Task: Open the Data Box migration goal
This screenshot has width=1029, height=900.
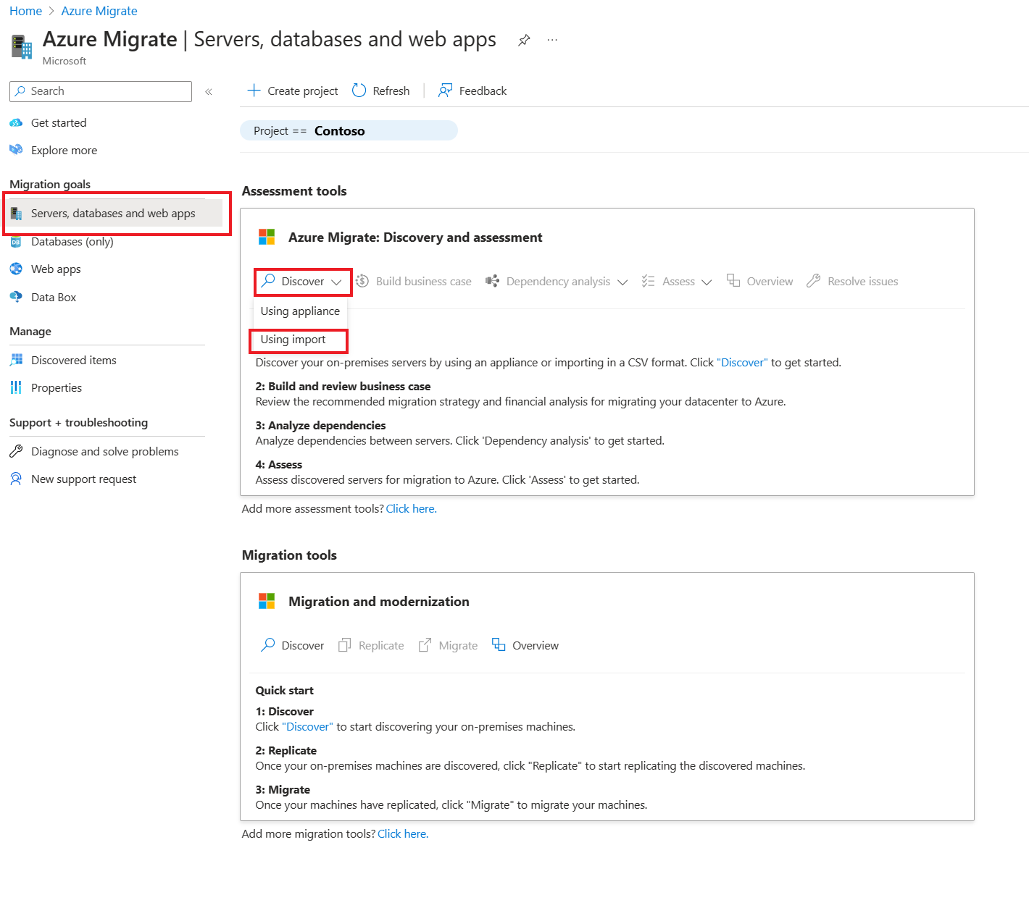Action: [x=54, y=298]
